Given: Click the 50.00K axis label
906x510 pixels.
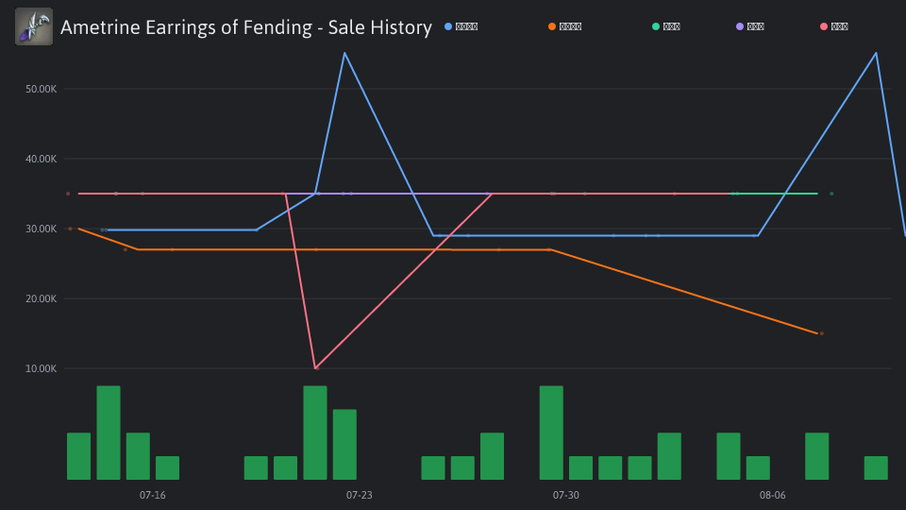Looking at the screenshot, I should (41, 89).
